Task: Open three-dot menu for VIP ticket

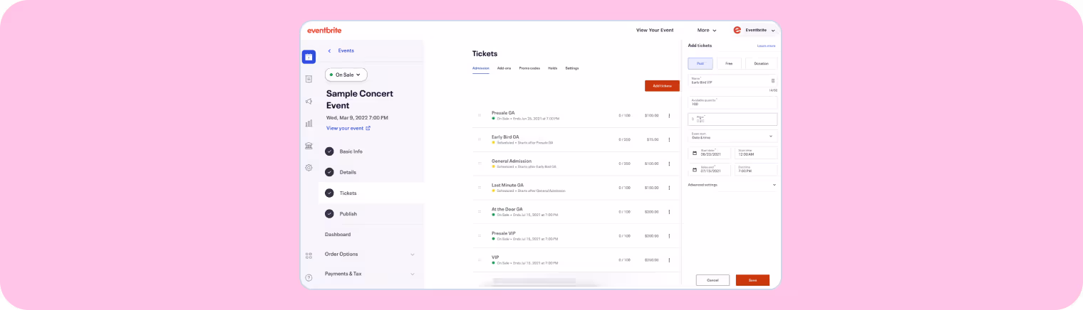Action: pos(669,260)
